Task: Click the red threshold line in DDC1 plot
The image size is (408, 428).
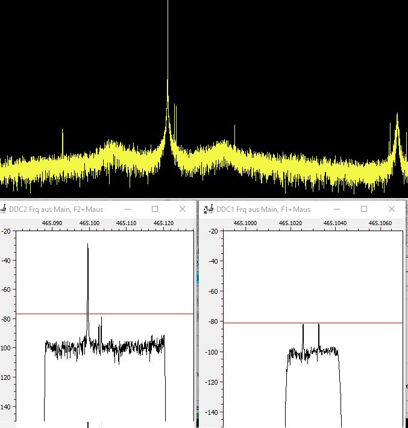Action: (x=313, y=323)
